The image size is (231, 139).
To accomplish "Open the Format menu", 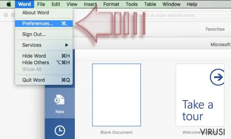I will 111,4.
